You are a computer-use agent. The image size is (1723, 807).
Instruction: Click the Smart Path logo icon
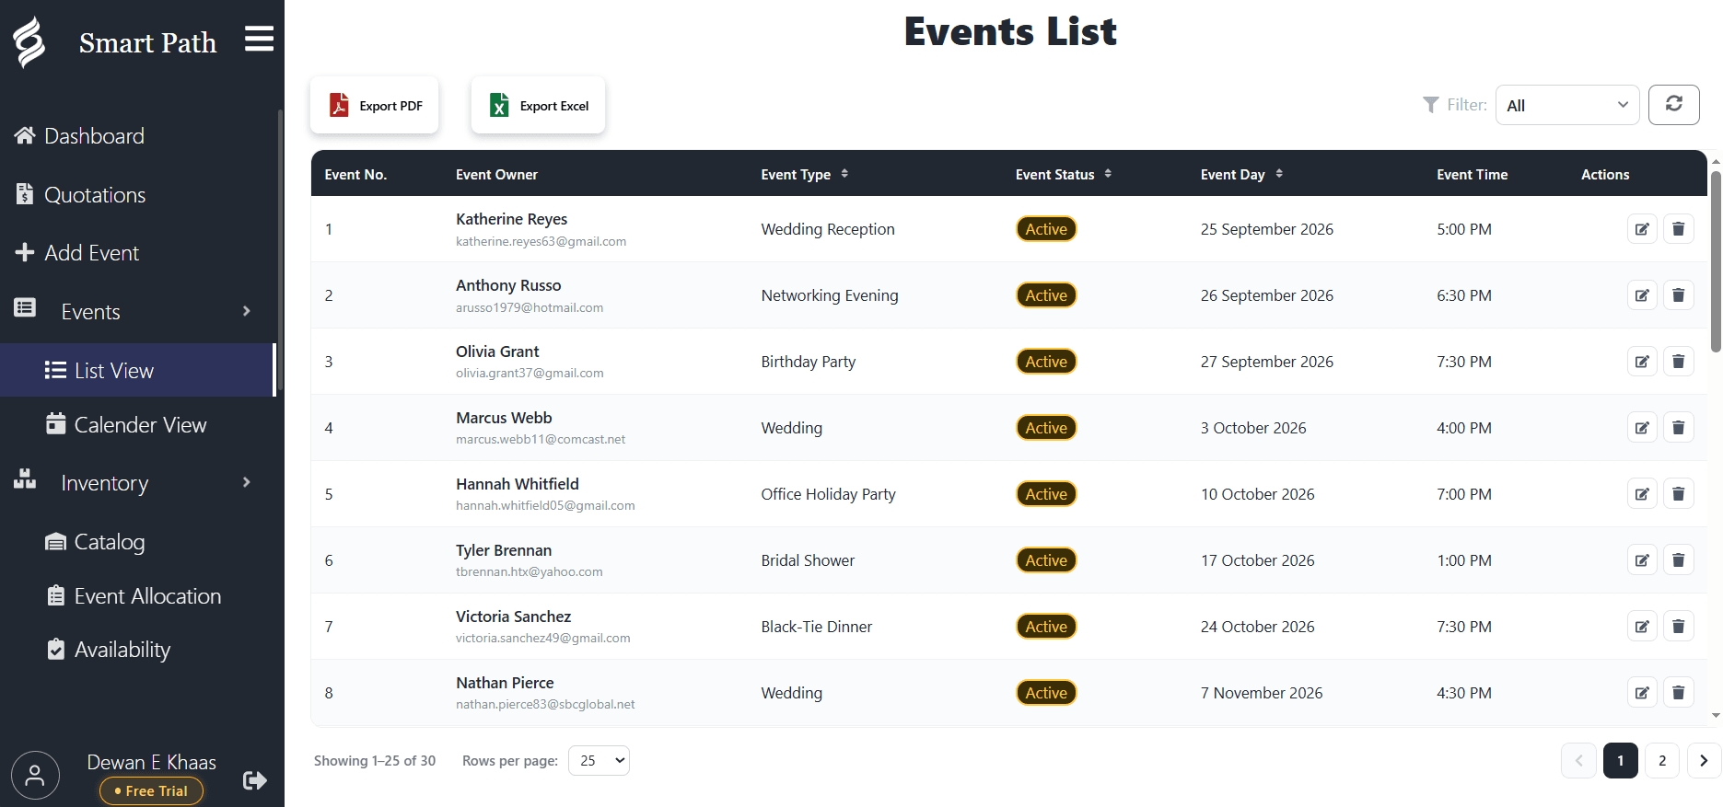point(29,42)
